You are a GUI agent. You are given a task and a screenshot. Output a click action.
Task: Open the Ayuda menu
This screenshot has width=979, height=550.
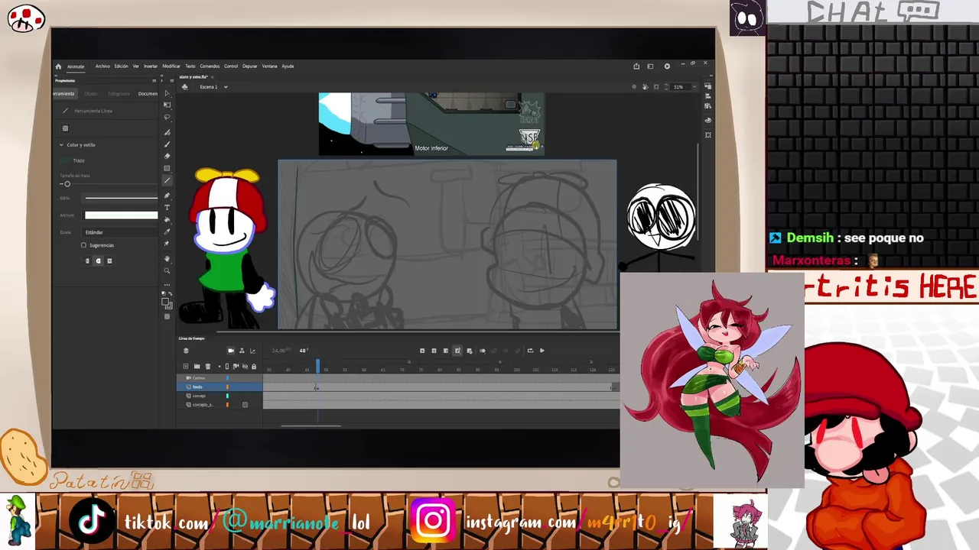[x=288, y=66]
